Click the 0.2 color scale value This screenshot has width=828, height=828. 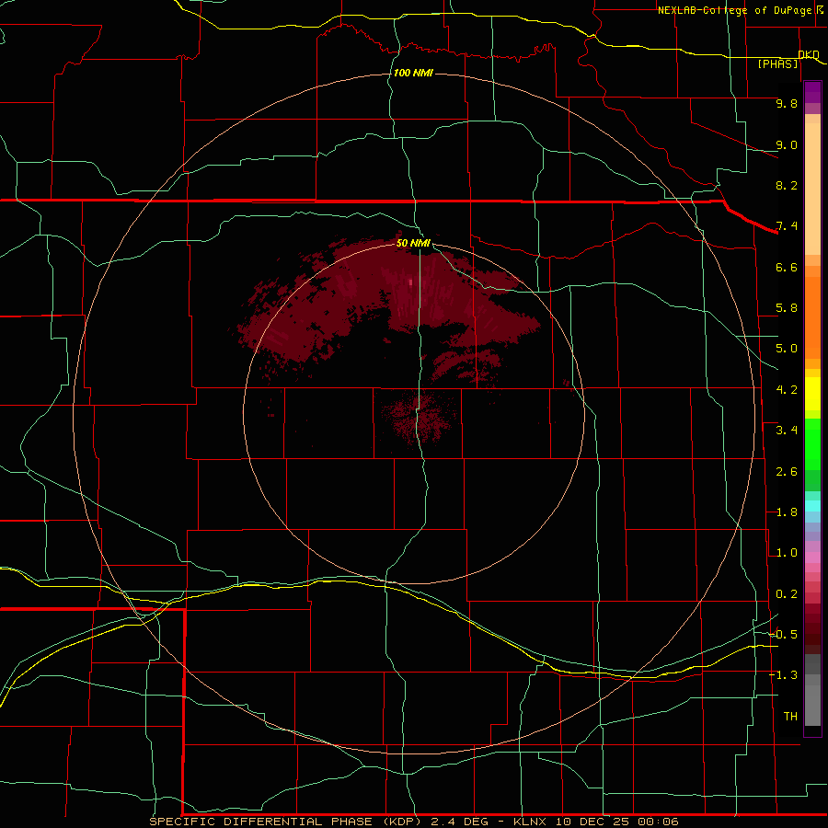coord(787,594)
